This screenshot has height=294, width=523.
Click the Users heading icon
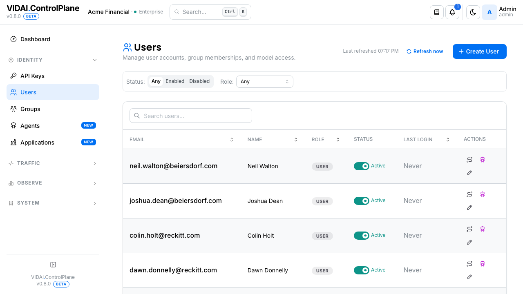(x=127, y=47)
